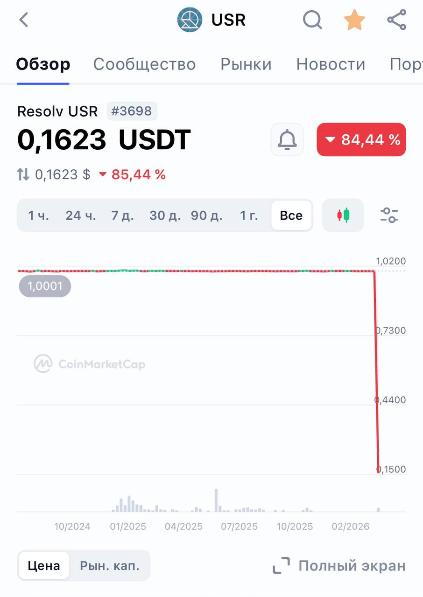
Task: Tap the back arrow icon
Action: click(24, 20)
